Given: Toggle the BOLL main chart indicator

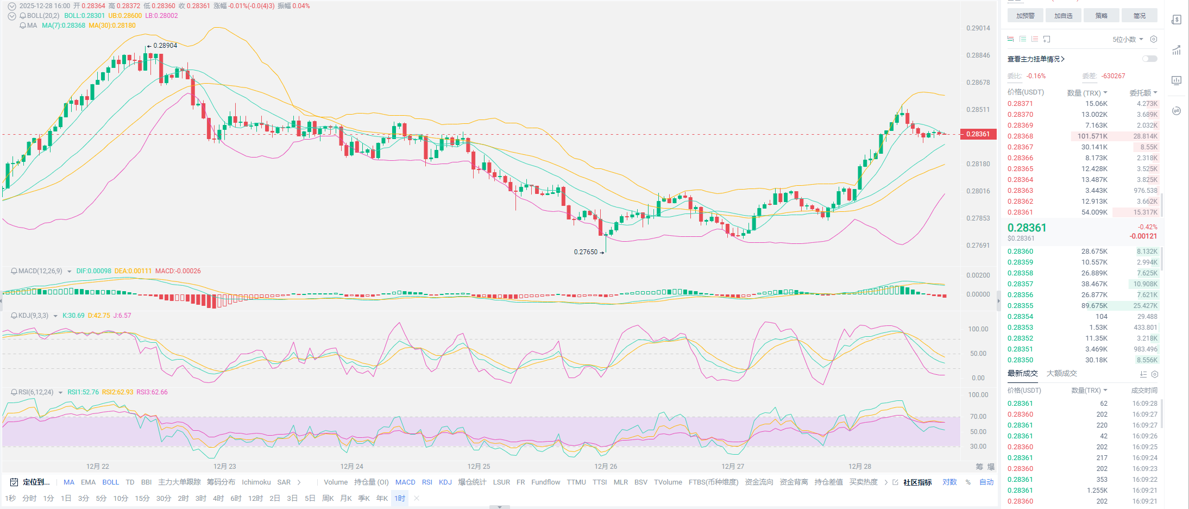Looking at the screenshot, I should 110,482.
